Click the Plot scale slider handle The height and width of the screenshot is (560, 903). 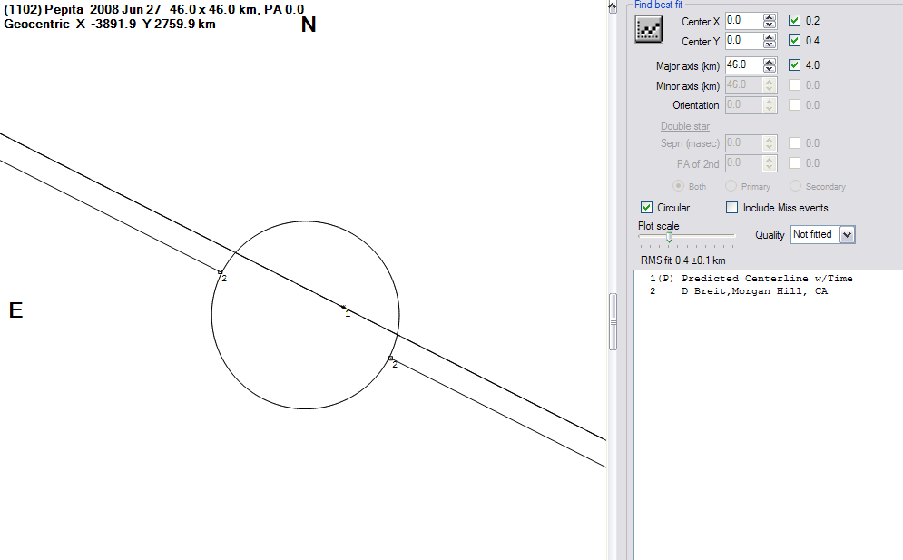[x=669, y=236]
